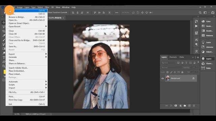This screenshot has width=216, height=121.
Task: Open the Character panel icon
Action: (x=196, y=40)
